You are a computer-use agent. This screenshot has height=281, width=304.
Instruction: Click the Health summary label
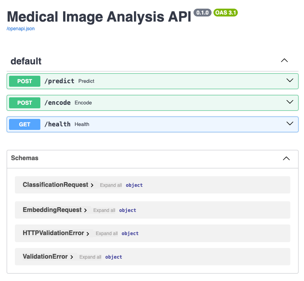click(x=82, y=124)
